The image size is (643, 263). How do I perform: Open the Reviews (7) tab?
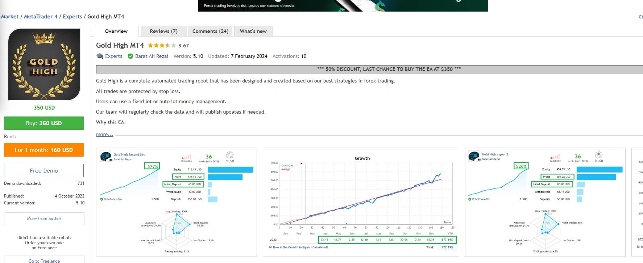pyautogui.click(x=164, y=31)
